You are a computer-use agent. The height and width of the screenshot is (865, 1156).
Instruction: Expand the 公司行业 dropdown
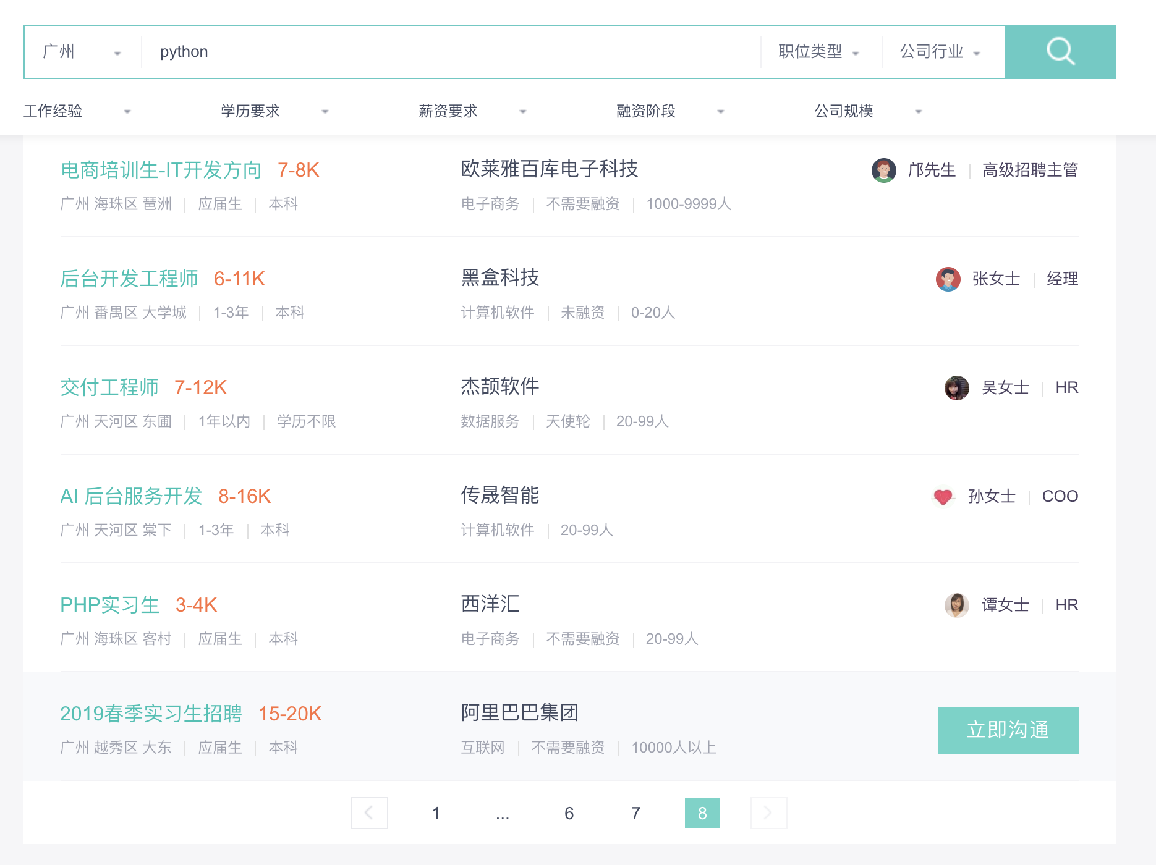(x=941, y=52)
